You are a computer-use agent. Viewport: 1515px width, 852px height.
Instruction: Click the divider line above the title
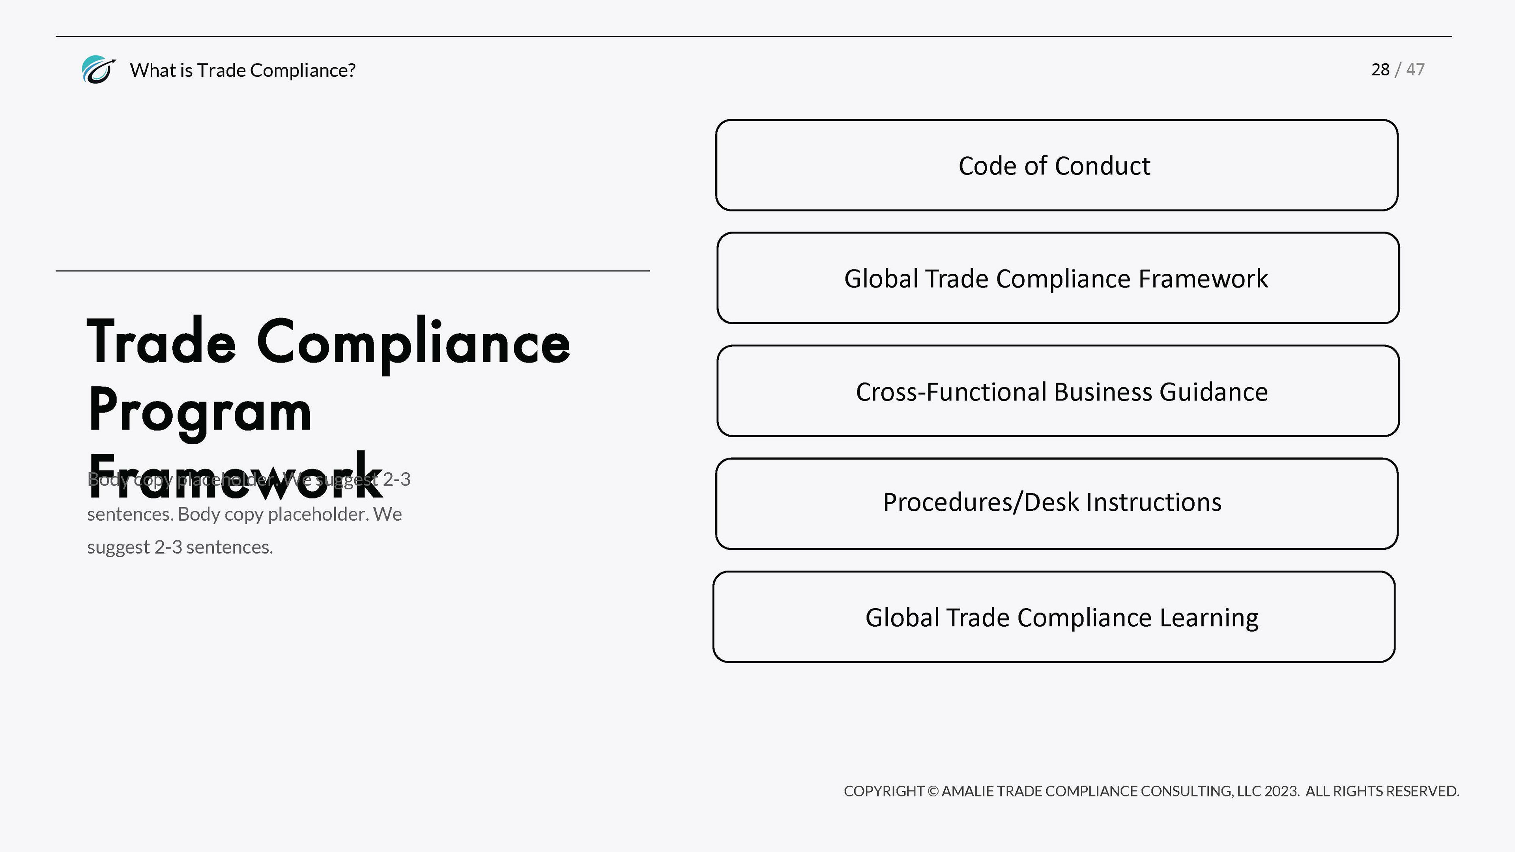[353, 271]
